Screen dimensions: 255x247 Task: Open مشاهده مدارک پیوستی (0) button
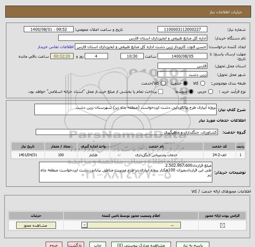[141, 245]
